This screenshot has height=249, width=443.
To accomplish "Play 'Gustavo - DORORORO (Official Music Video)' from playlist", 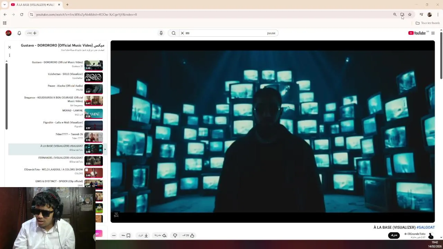I will [57, 62].
